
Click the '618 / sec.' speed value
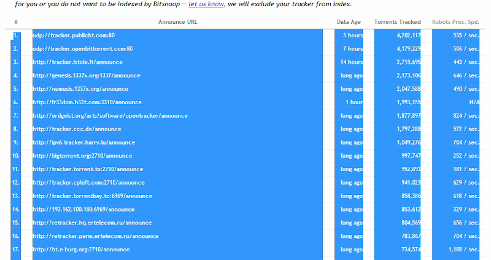tap(466, 196)
